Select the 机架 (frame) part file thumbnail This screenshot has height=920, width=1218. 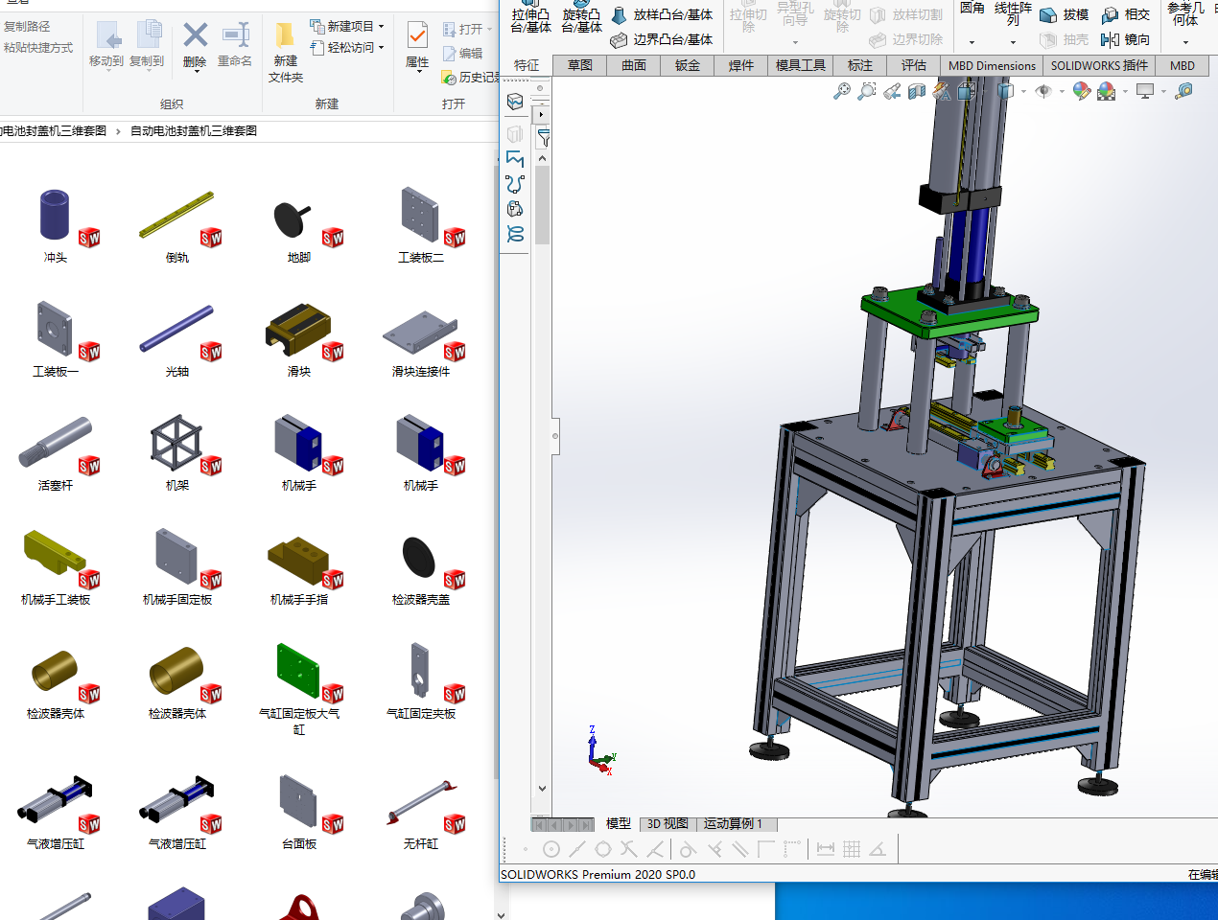[x=176, y=445]
